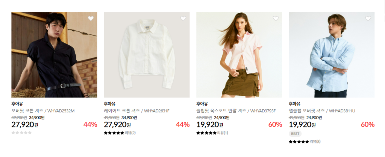Open the white cropped shirt product image
The image size is (385, 157).
(147, 55)
